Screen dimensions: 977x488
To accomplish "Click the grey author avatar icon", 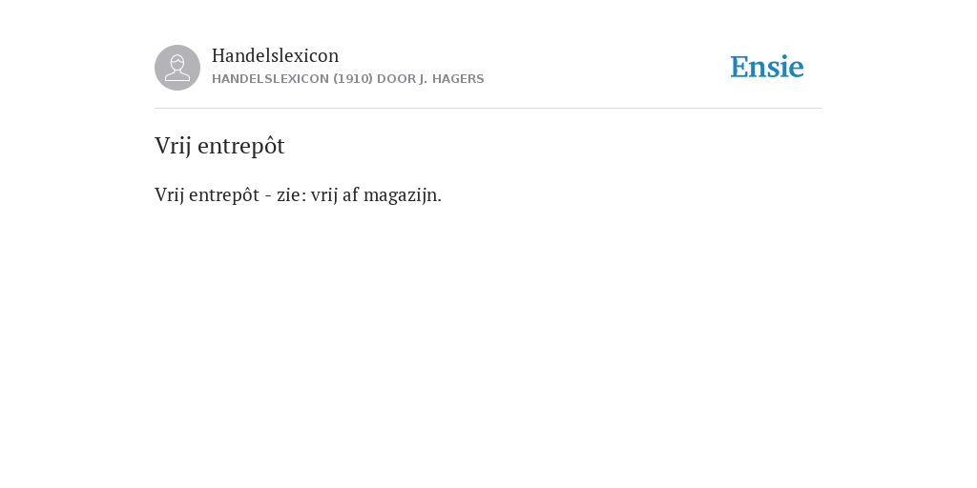I will click(x=177, y=68).
